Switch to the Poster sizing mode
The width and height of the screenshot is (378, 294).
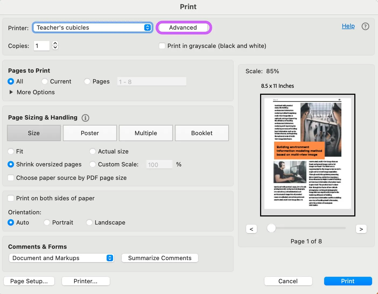[x=90, y=133]
